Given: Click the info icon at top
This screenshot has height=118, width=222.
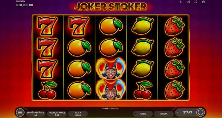Looking at the screenshot, I should pos(181,2).
